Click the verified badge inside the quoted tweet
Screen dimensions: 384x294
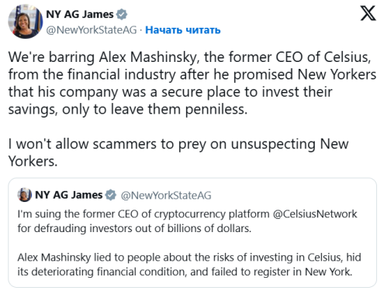(x=111, y=195)
